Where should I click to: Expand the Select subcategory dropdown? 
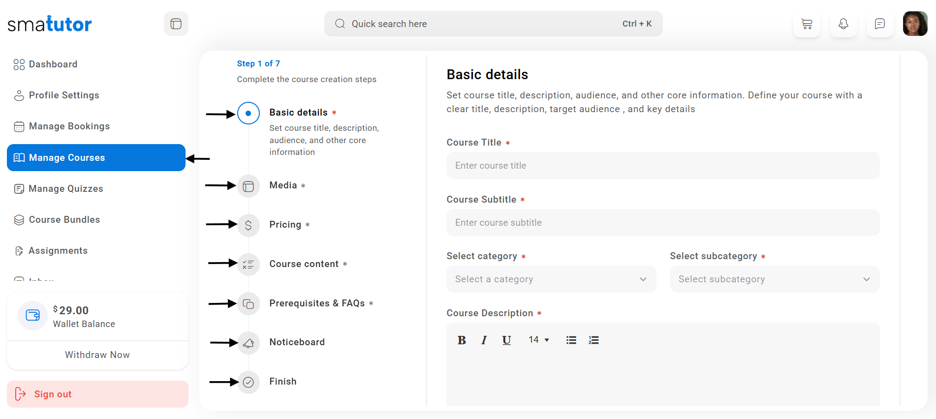point(774,279)
